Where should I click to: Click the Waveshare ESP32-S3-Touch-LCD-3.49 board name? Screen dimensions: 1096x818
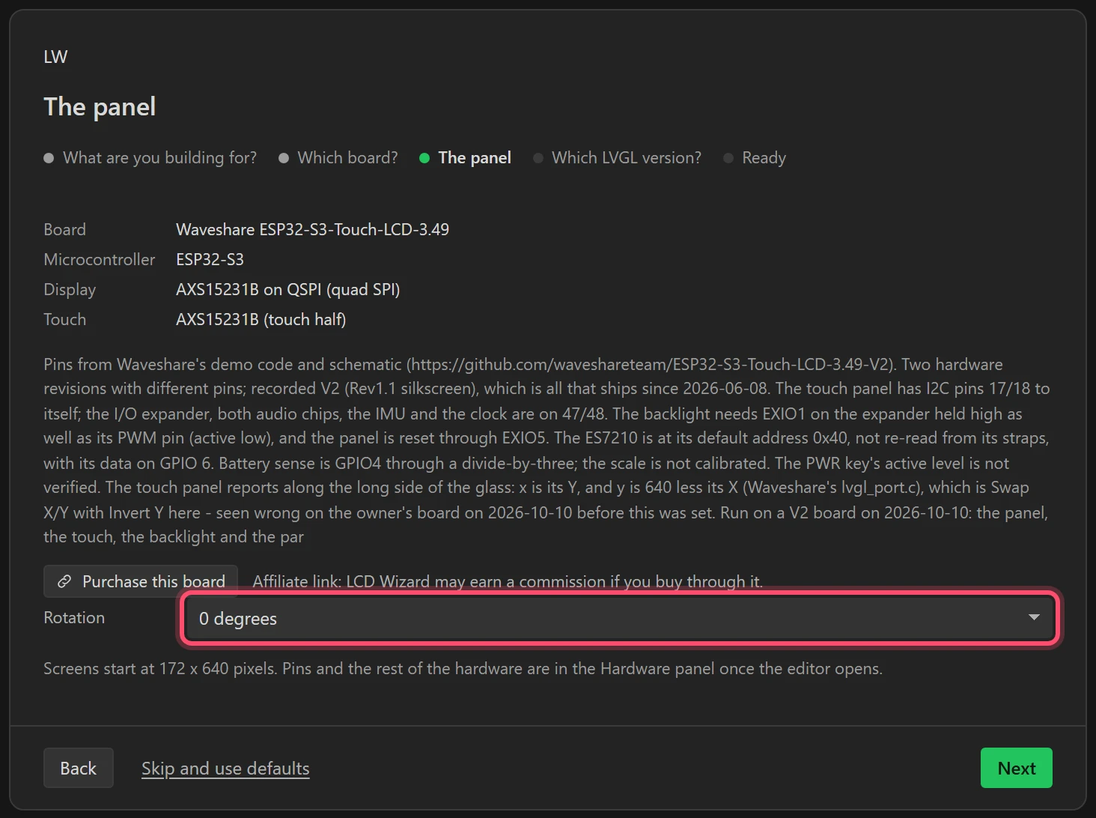coord(312,229)
